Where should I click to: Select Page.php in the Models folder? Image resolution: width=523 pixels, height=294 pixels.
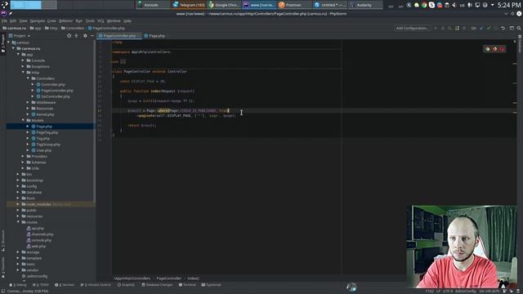pos(44,127)
